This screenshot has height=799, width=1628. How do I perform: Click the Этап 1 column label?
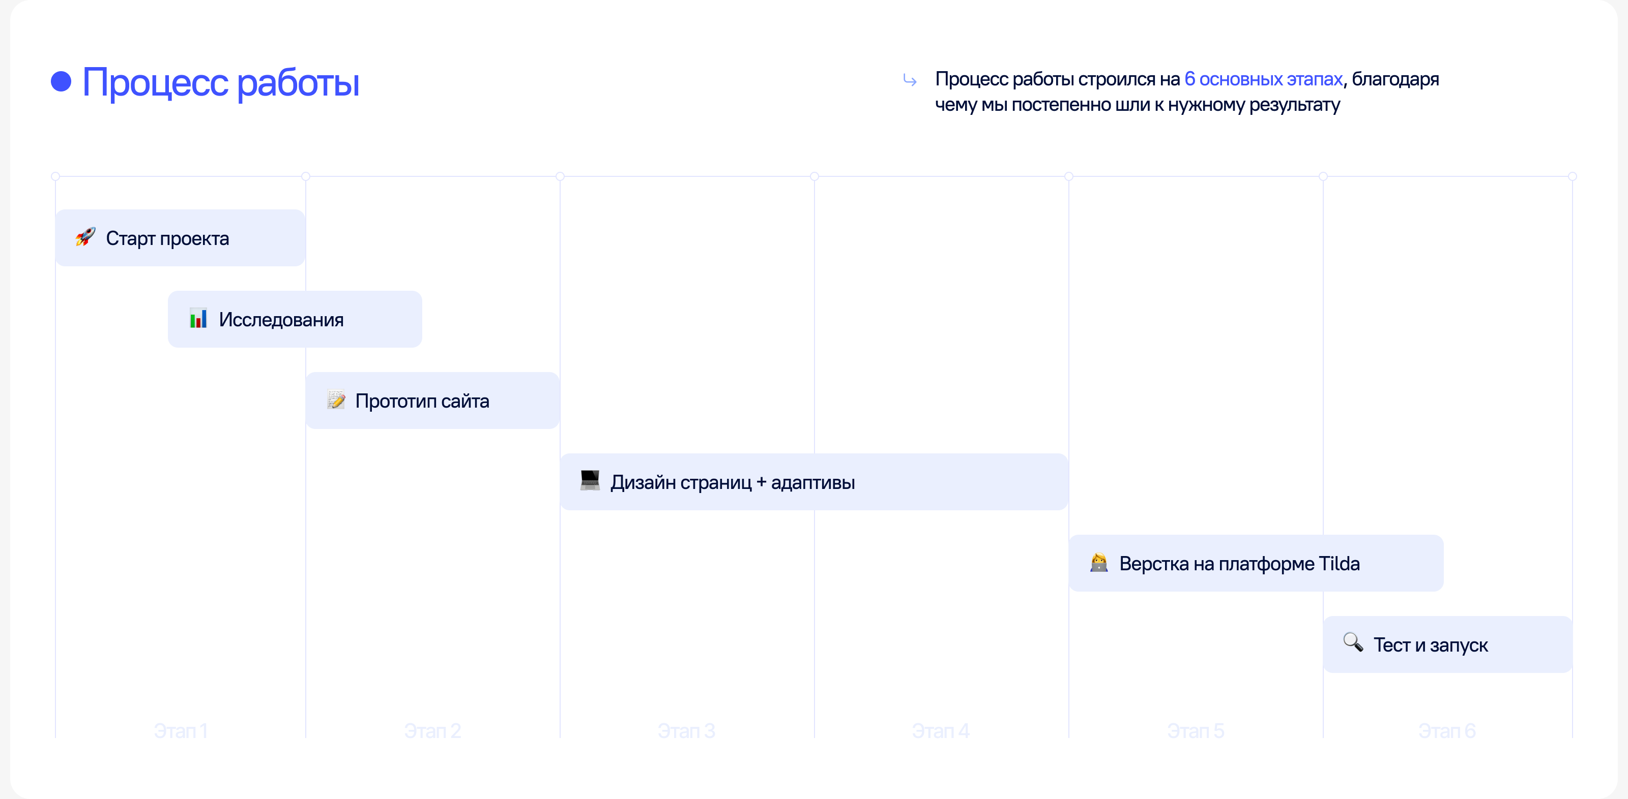click(181, 731)
